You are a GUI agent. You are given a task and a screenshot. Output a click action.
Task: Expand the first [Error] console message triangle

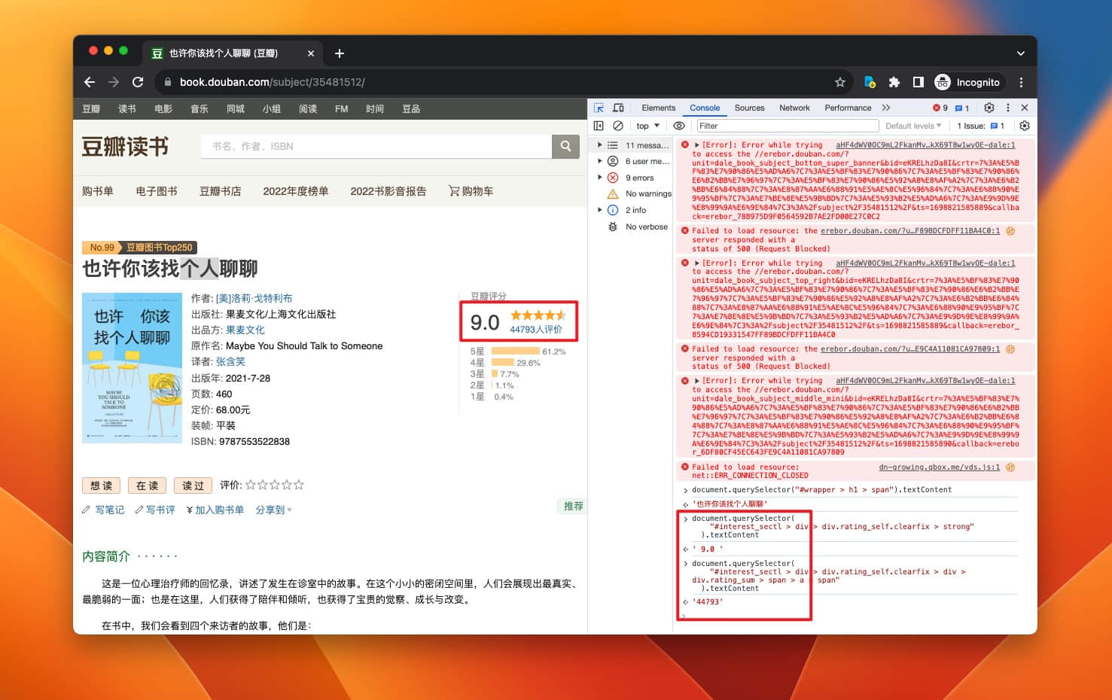pyautogui.click(x=697, y=145)
